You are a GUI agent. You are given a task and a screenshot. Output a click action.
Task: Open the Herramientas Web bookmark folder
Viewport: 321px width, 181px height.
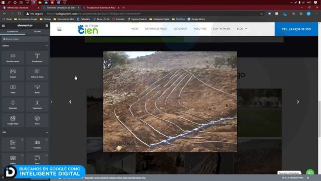(64, 19)
